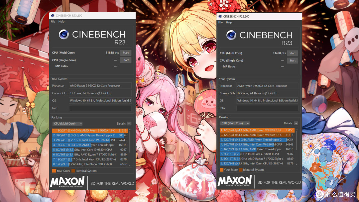
Task: Start Single Core test in left window
Action: pyautogui.click(x=126, y=60)
